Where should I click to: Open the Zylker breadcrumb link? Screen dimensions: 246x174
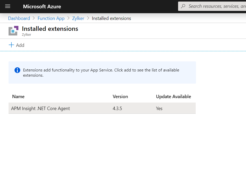[78, 18]
